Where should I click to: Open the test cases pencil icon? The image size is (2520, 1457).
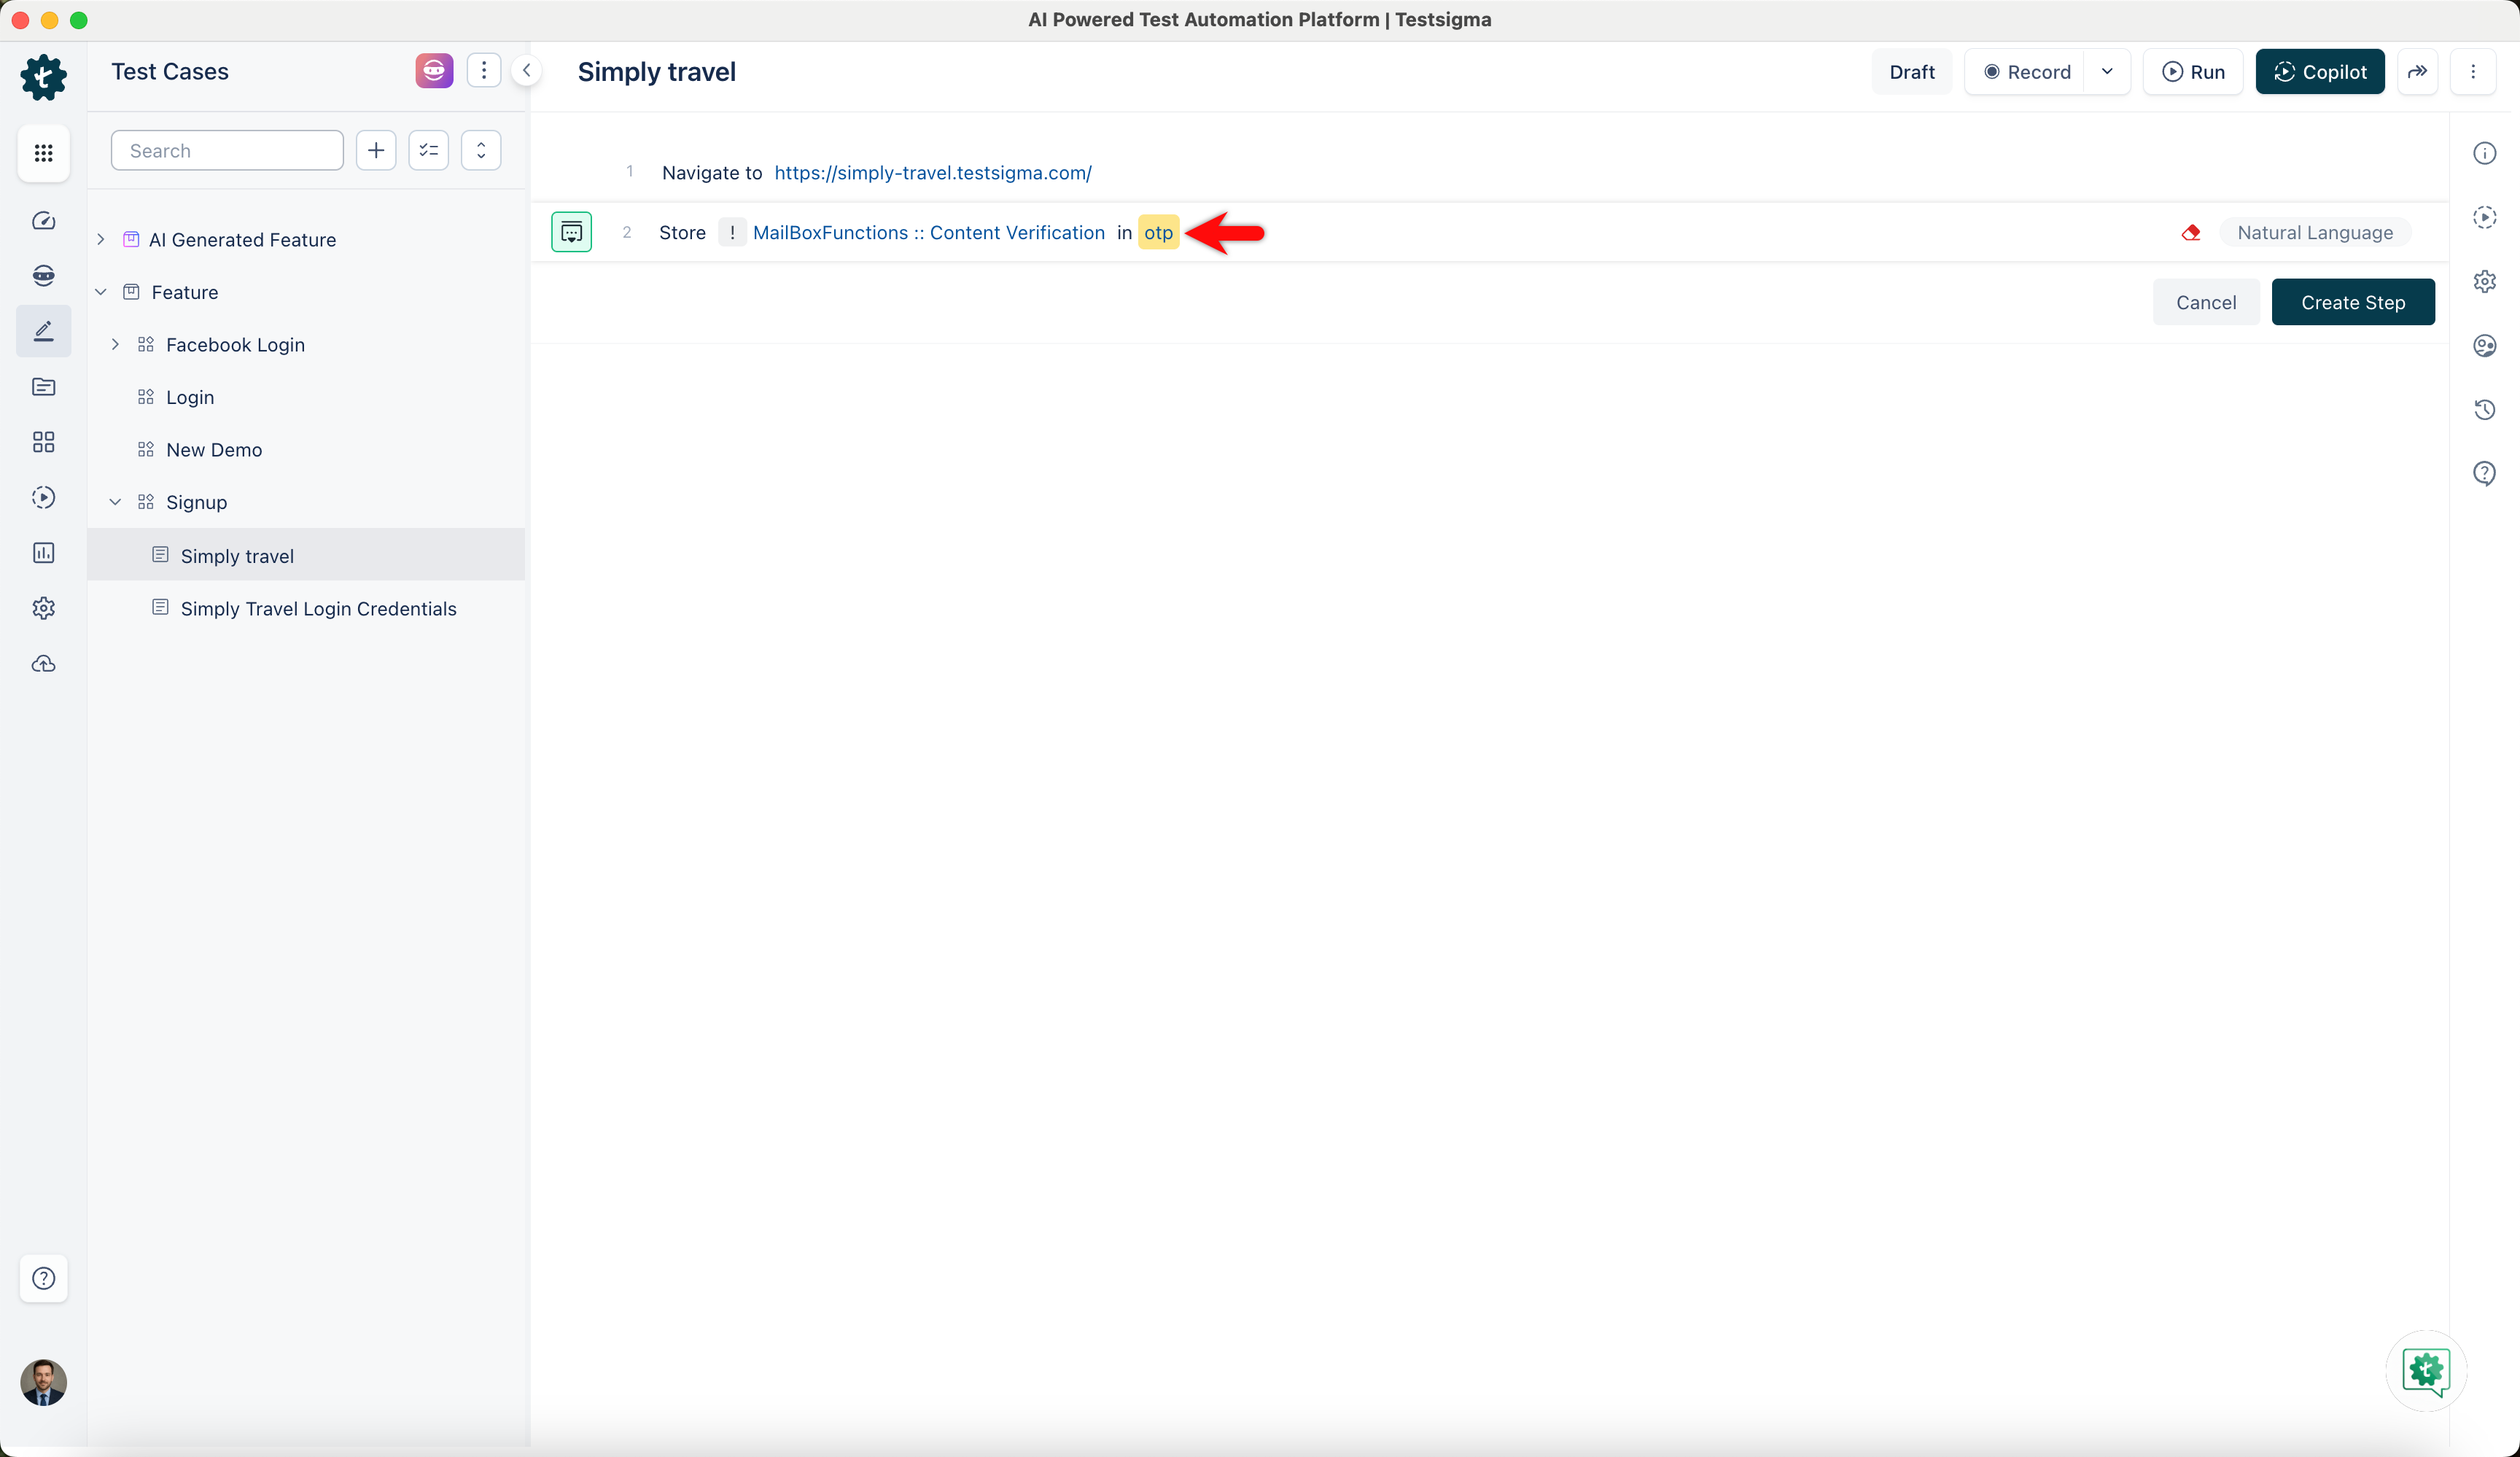click(43, 331)
